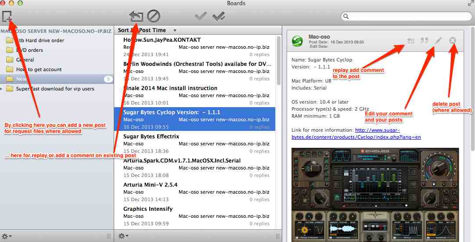This screenshot has height=242, width=475.
Task: Click the green Mac-oso avatar icon
Action: click(x=298, y=41)
